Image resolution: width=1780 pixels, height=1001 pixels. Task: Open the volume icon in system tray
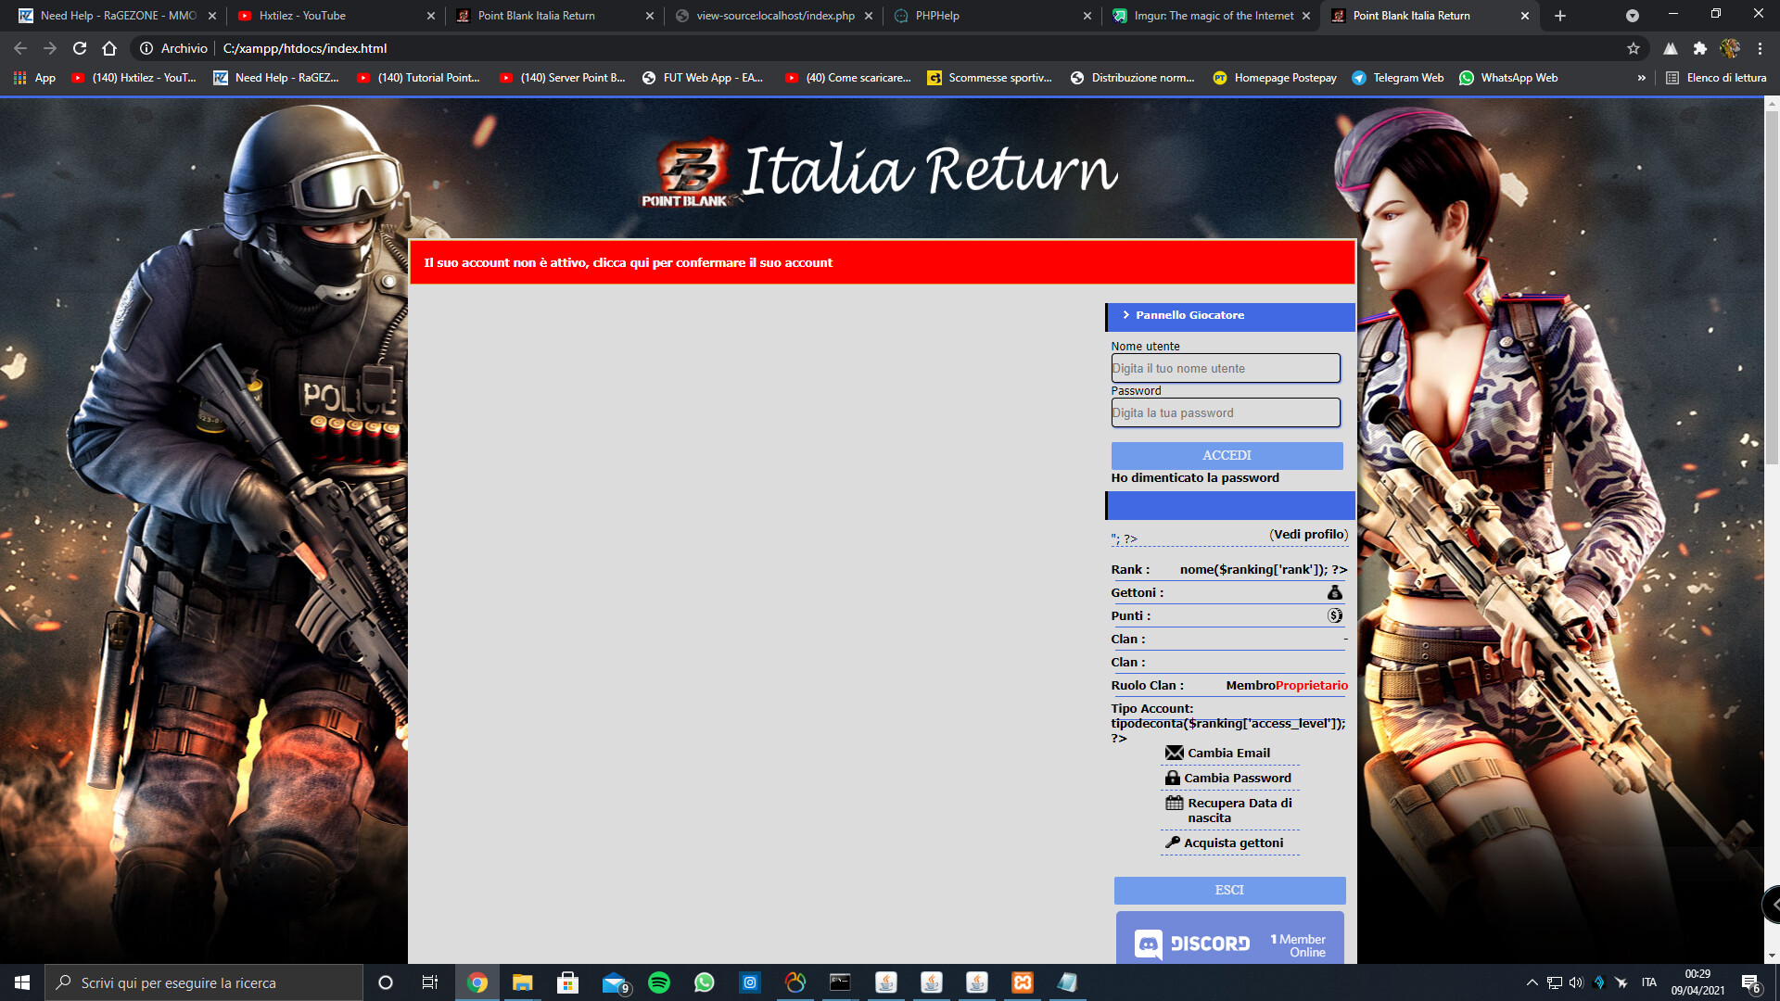[x=1576, y=982]
